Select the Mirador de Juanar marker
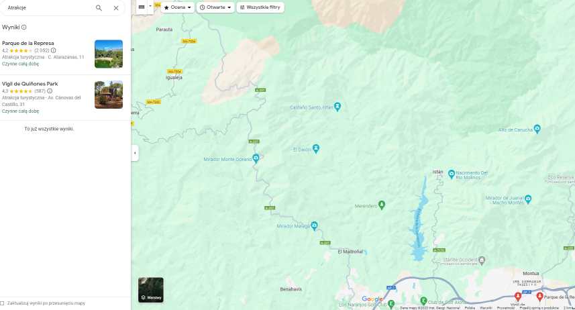 [528, 199]
